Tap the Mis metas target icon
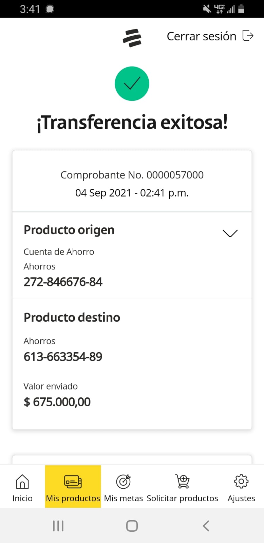 click(123, 481)
